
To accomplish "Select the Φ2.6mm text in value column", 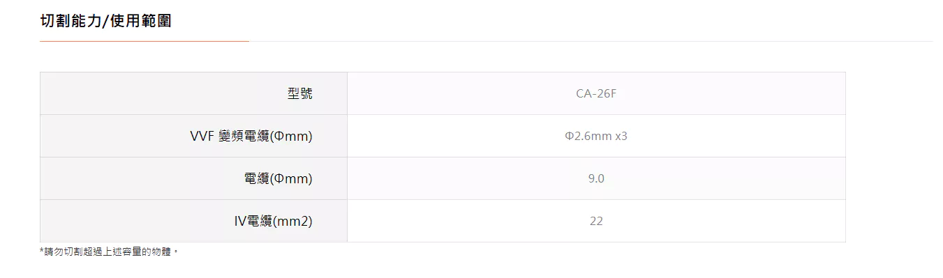I will [x=588, y=136].
